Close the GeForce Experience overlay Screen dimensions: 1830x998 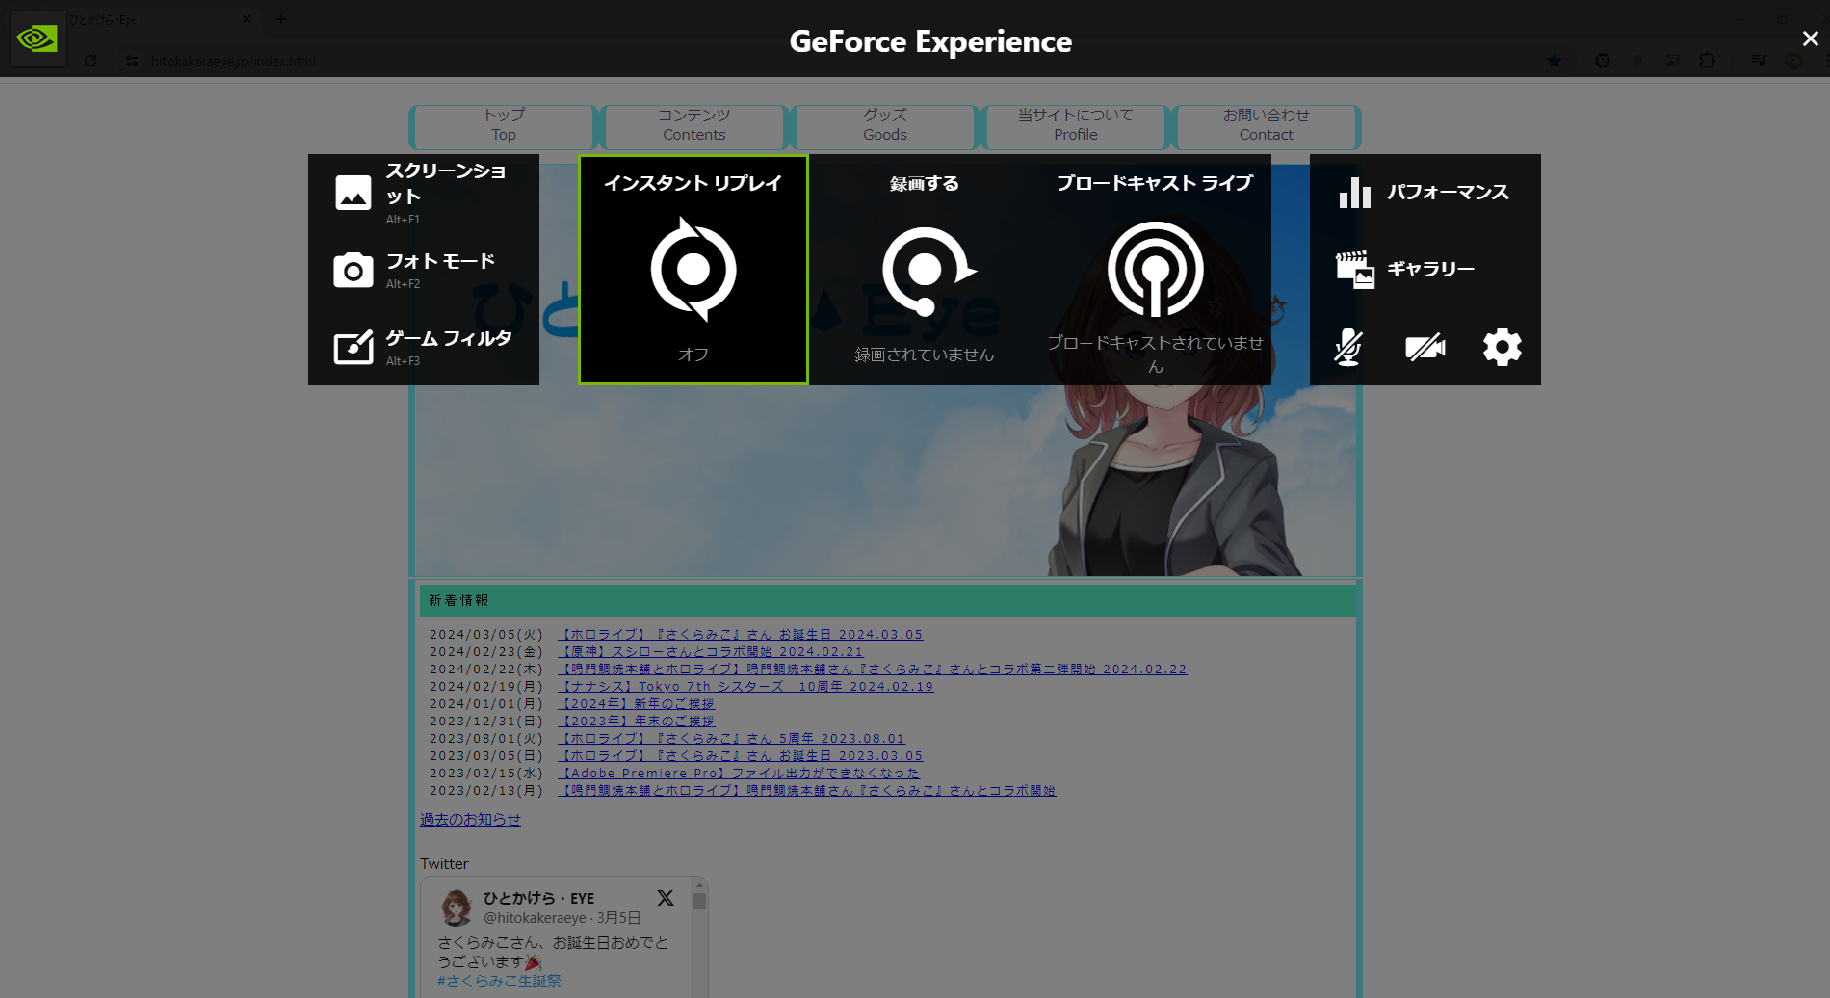[1810, 39]
